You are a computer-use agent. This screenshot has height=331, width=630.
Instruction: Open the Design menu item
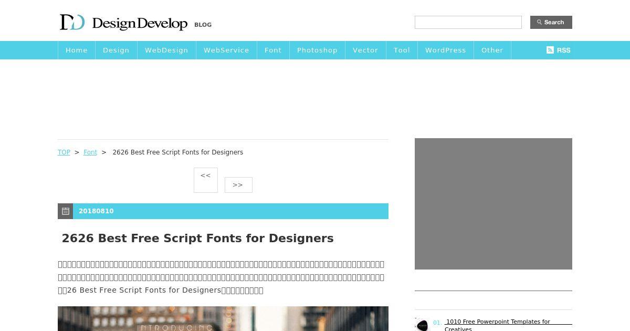tap(116, 50)
